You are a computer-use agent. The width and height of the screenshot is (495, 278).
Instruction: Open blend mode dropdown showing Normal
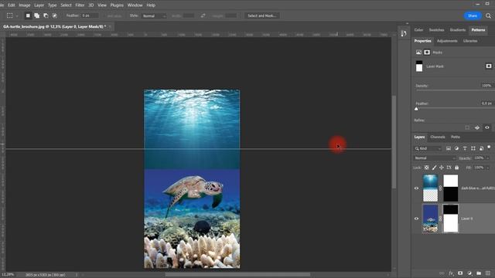click(x=435, y=158)
